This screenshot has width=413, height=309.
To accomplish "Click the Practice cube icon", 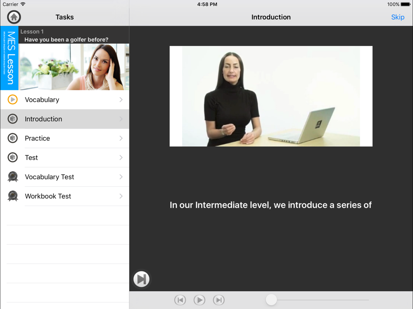I will [13, 138].
